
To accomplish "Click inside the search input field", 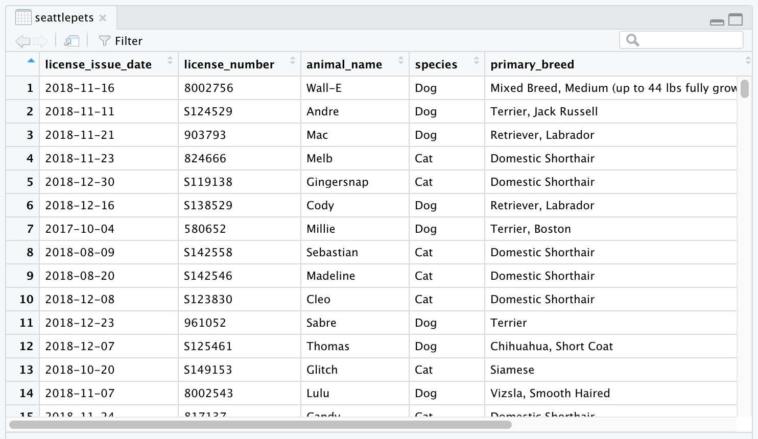I will point(684,40).
